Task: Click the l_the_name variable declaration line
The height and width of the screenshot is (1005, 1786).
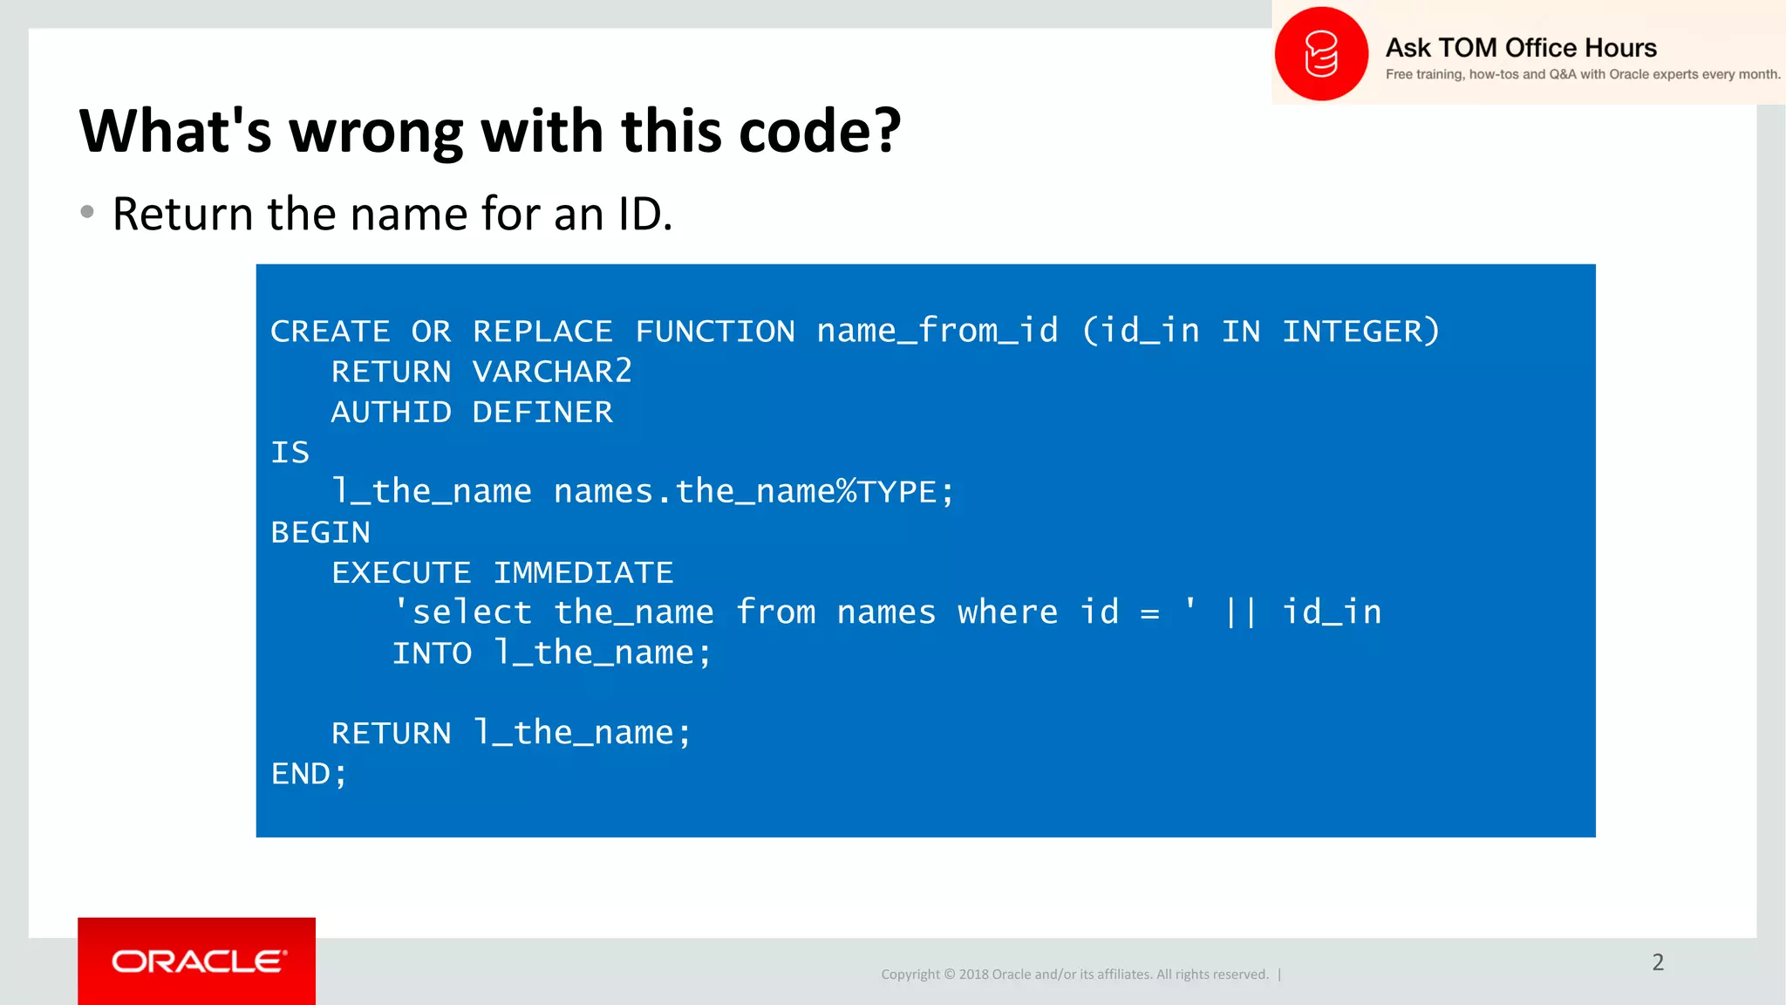Action: pos(643,492)
